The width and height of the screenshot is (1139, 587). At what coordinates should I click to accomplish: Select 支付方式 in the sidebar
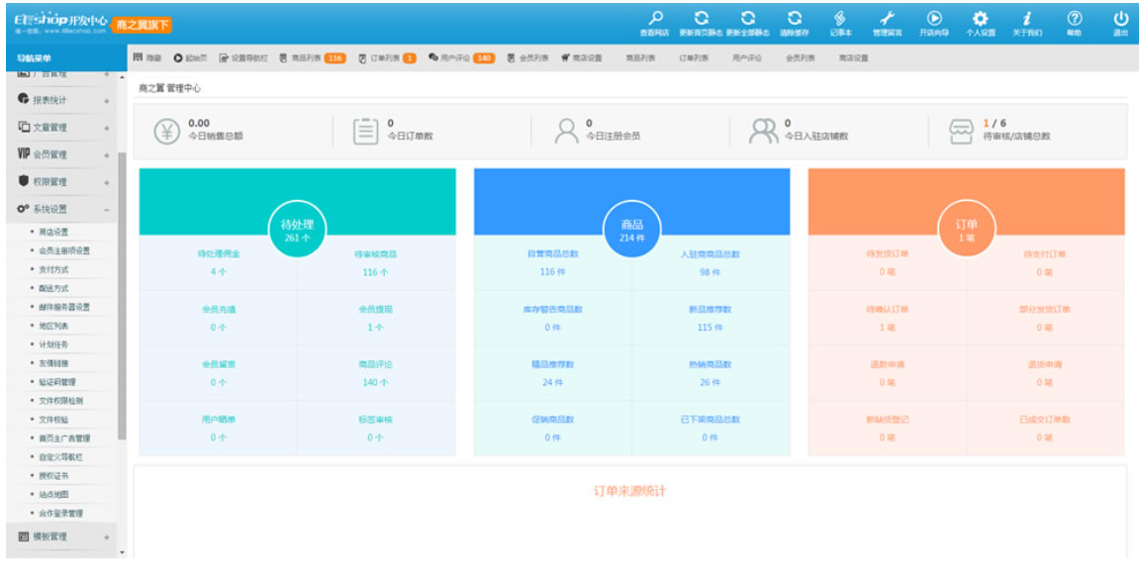[x=54, y=269]
